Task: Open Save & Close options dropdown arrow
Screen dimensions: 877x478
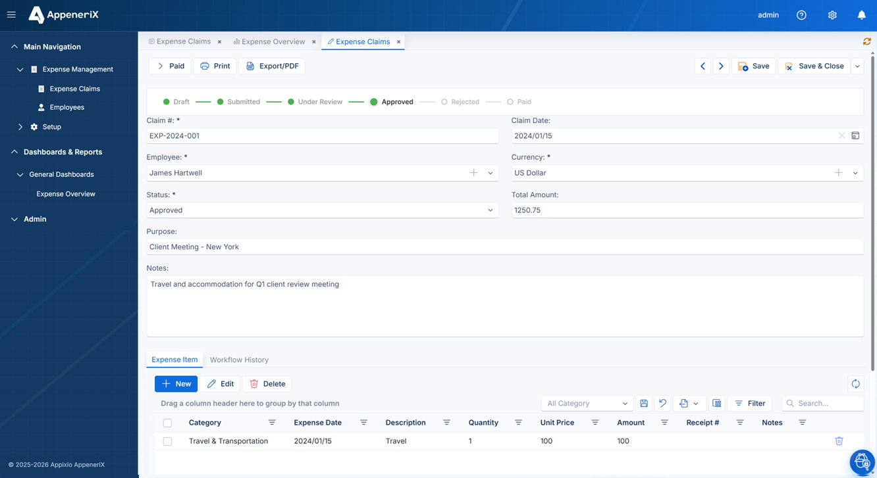Action: 857,66
